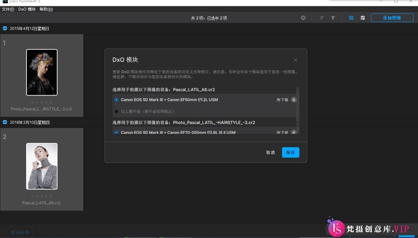Click the blue 保存 button
The image size is (418, 238).
[291, 153]
